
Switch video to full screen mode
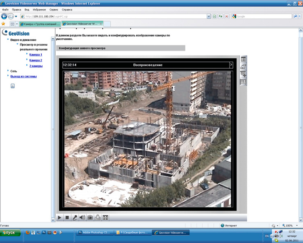pyautogui.click(x=106, y=218)
